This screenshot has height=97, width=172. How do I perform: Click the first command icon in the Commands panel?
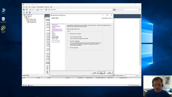(47, 66)
